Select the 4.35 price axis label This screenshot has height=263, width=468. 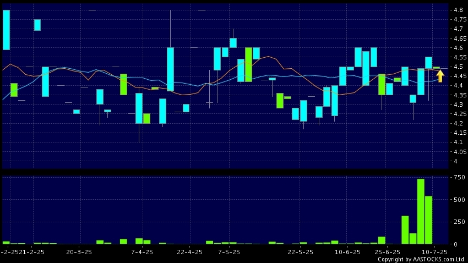[x=460, y=95]
